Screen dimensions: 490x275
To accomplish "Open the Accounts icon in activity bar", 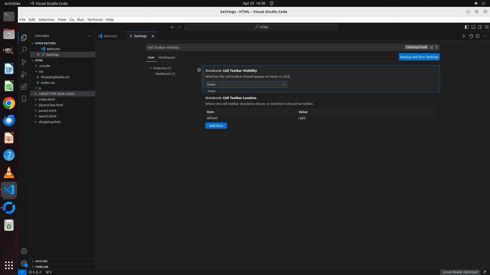I will (x=24, y=251).
